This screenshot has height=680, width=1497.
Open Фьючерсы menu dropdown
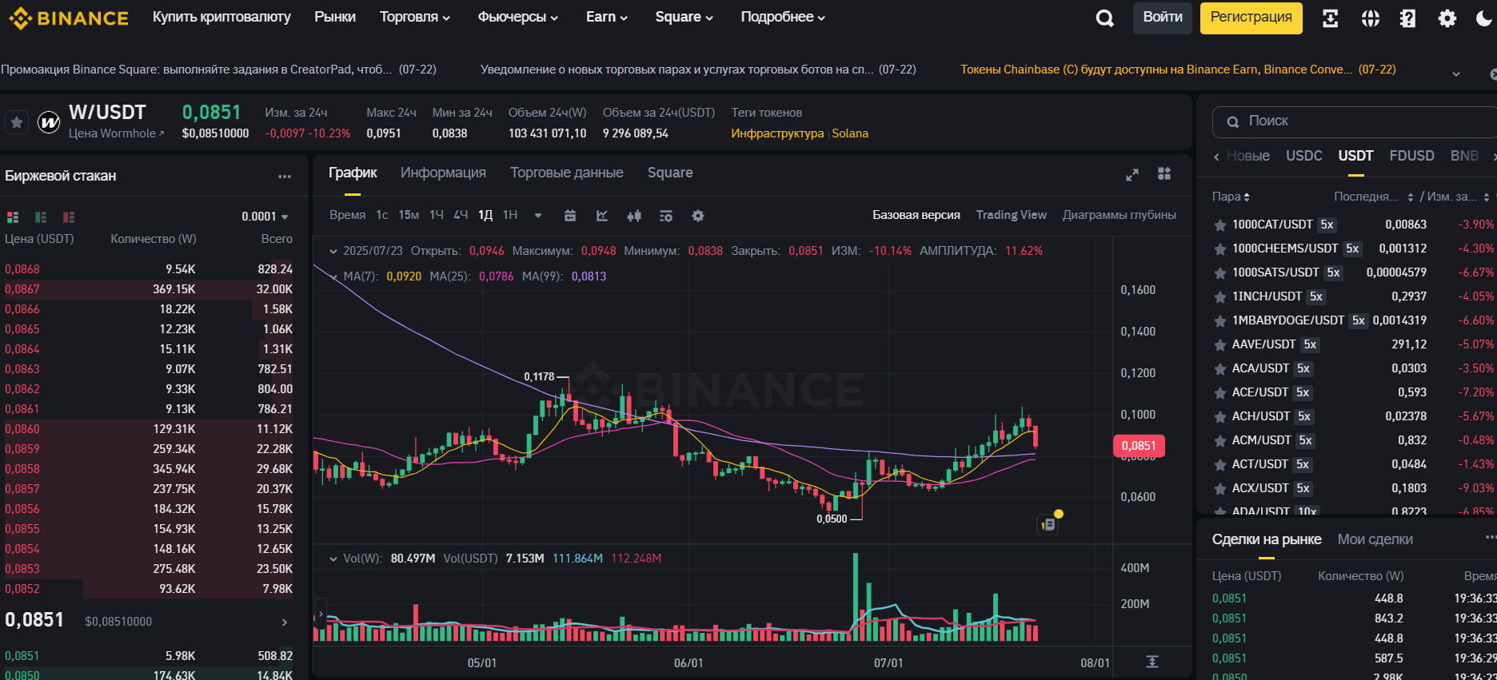[517, 17]
